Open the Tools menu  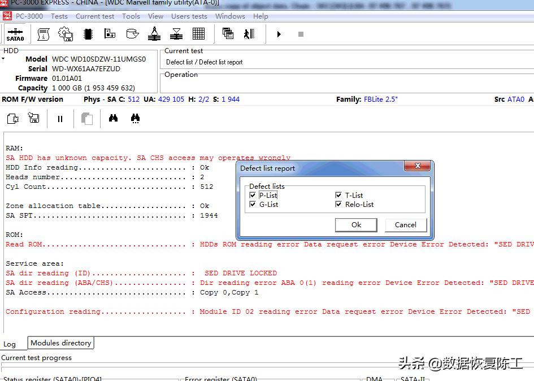click(131, 16)
